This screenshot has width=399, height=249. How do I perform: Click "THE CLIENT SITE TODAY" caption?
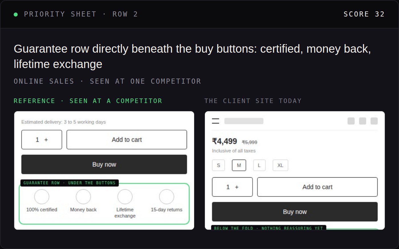point(253,101)
